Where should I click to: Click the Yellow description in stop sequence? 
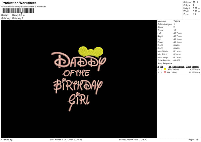(176, 69)
